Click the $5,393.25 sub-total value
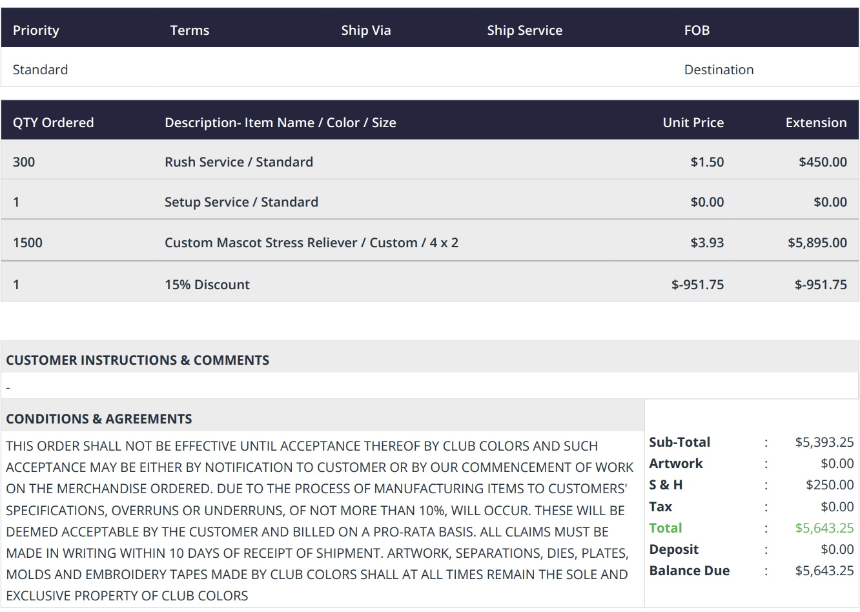 [824, 442]
